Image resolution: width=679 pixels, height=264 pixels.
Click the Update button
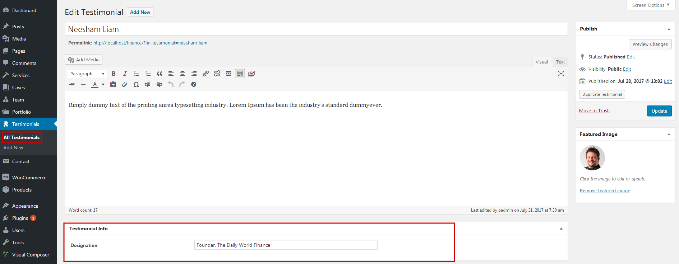(x=659, y=111)
